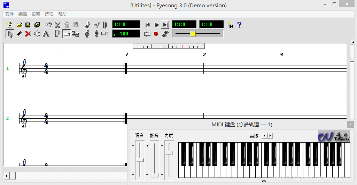The image size is (357, 185).
Task: Click the TriWorks logo
Action: [x=334, y=136]
